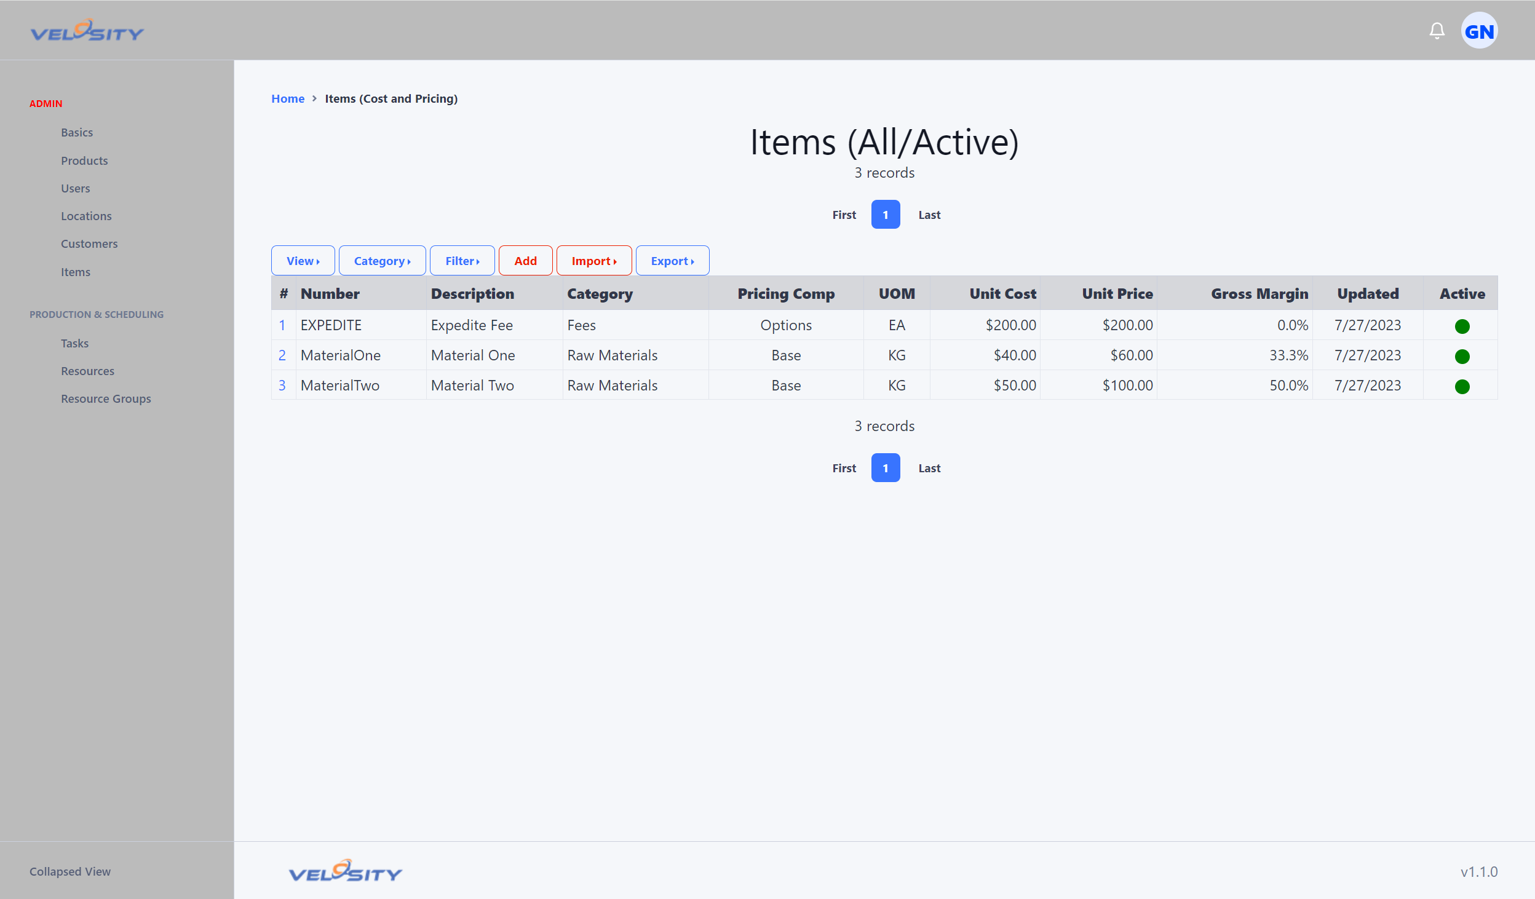Open item row number 1 link
The width and height of the screenshot is (1535, 899).
tap(282, 325)
